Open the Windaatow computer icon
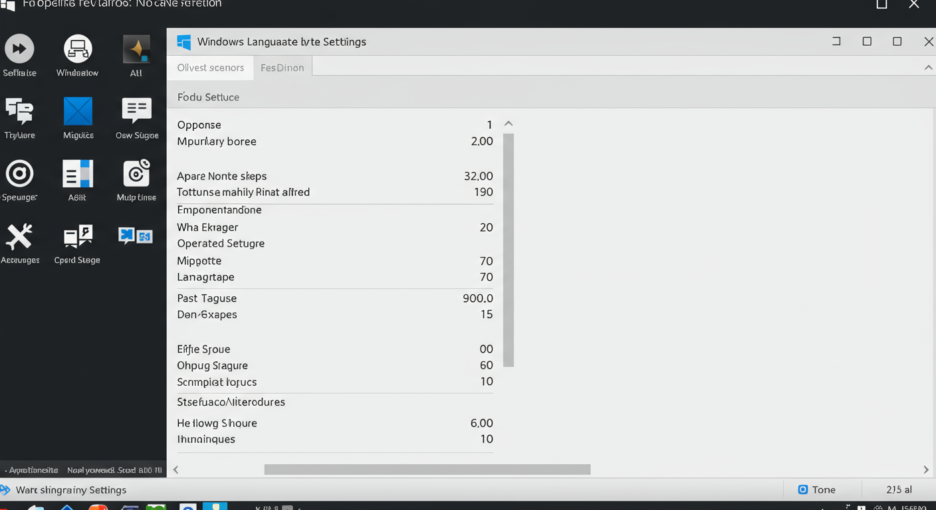936x510 pixels. (x=78, y=49)
